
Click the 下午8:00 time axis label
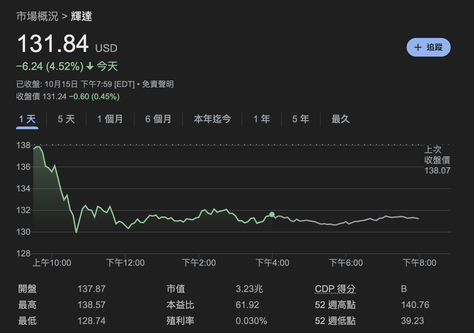(419, 263)
